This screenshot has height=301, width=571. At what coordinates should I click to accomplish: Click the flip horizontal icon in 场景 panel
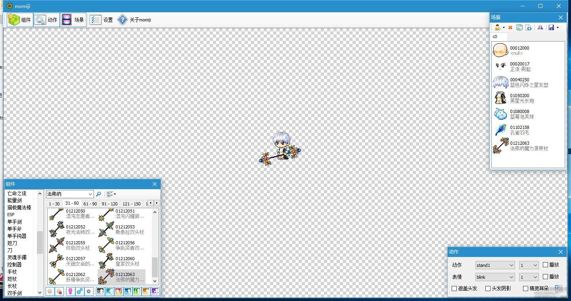click(x=540, y=27)
